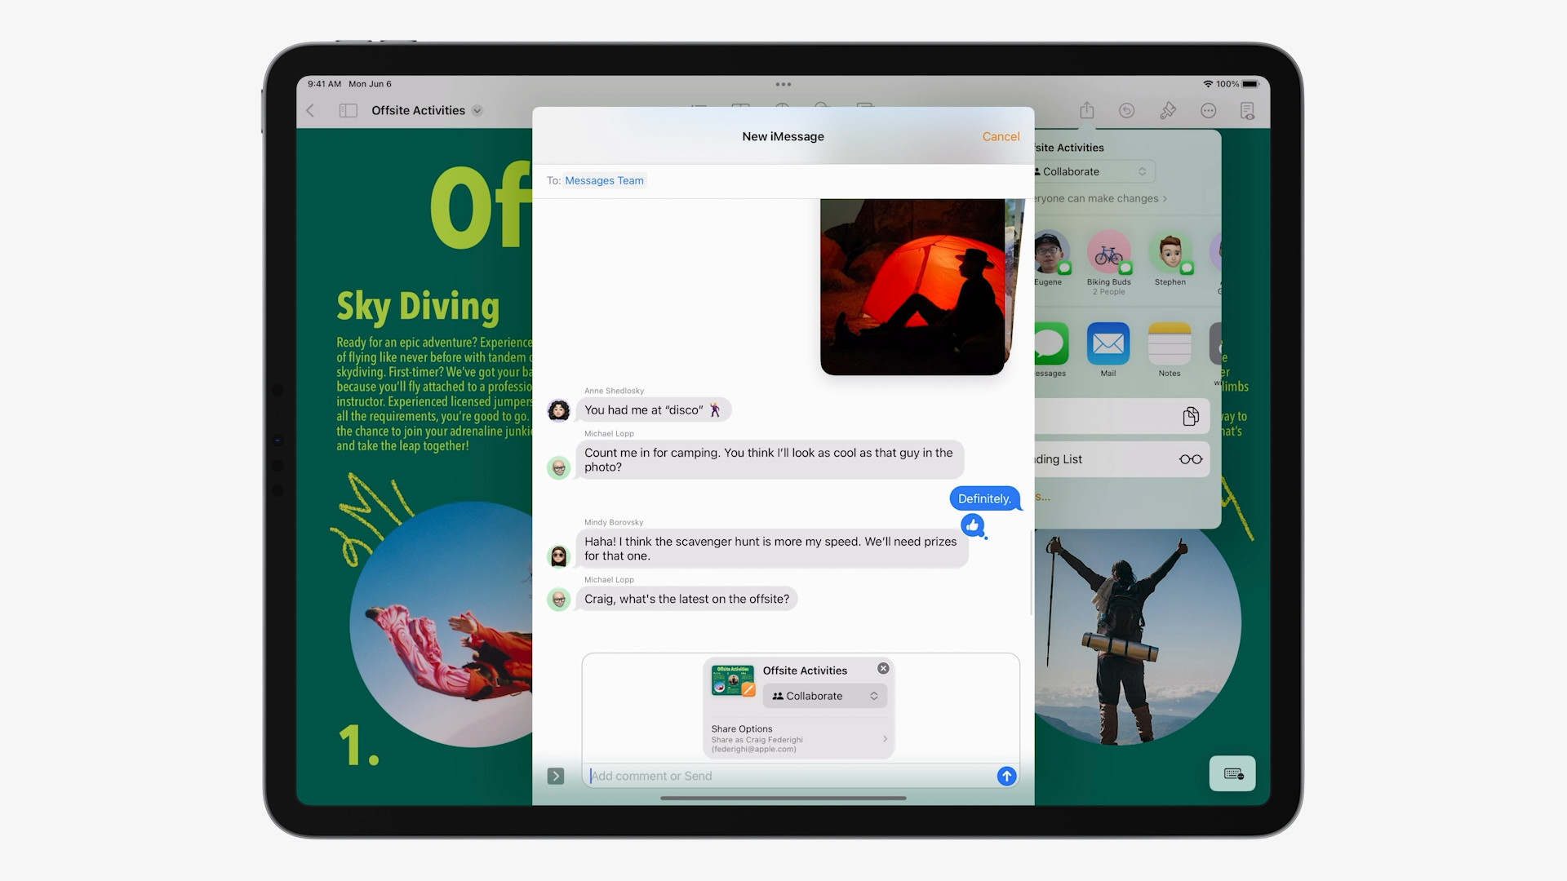Expand Share Options in the attachment card

pyautogui.click(x=799, y=738)
